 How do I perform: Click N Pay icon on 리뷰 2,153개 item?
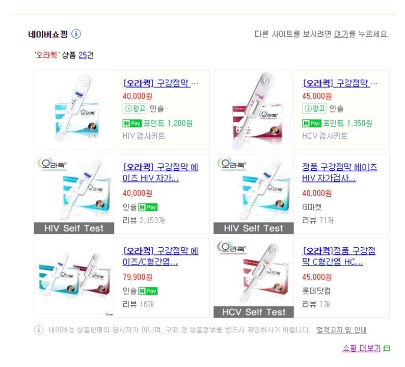click(148, 207)
